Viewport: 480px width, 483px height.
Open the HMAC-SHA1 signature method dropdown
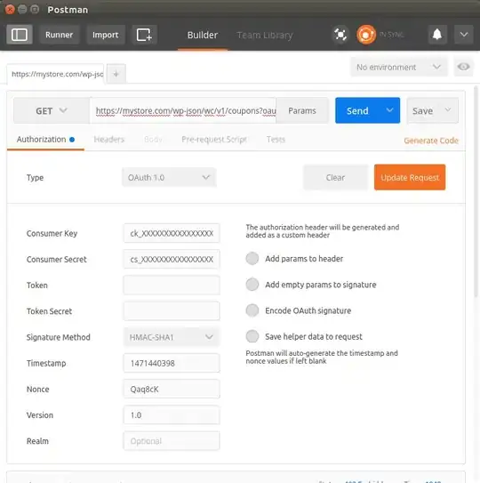pos(172,337)
